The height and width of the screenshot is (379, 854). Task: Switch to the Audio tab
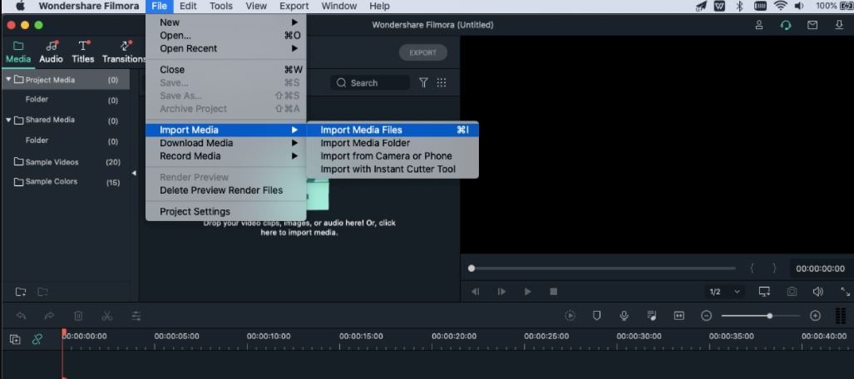(x=52, y=52)
